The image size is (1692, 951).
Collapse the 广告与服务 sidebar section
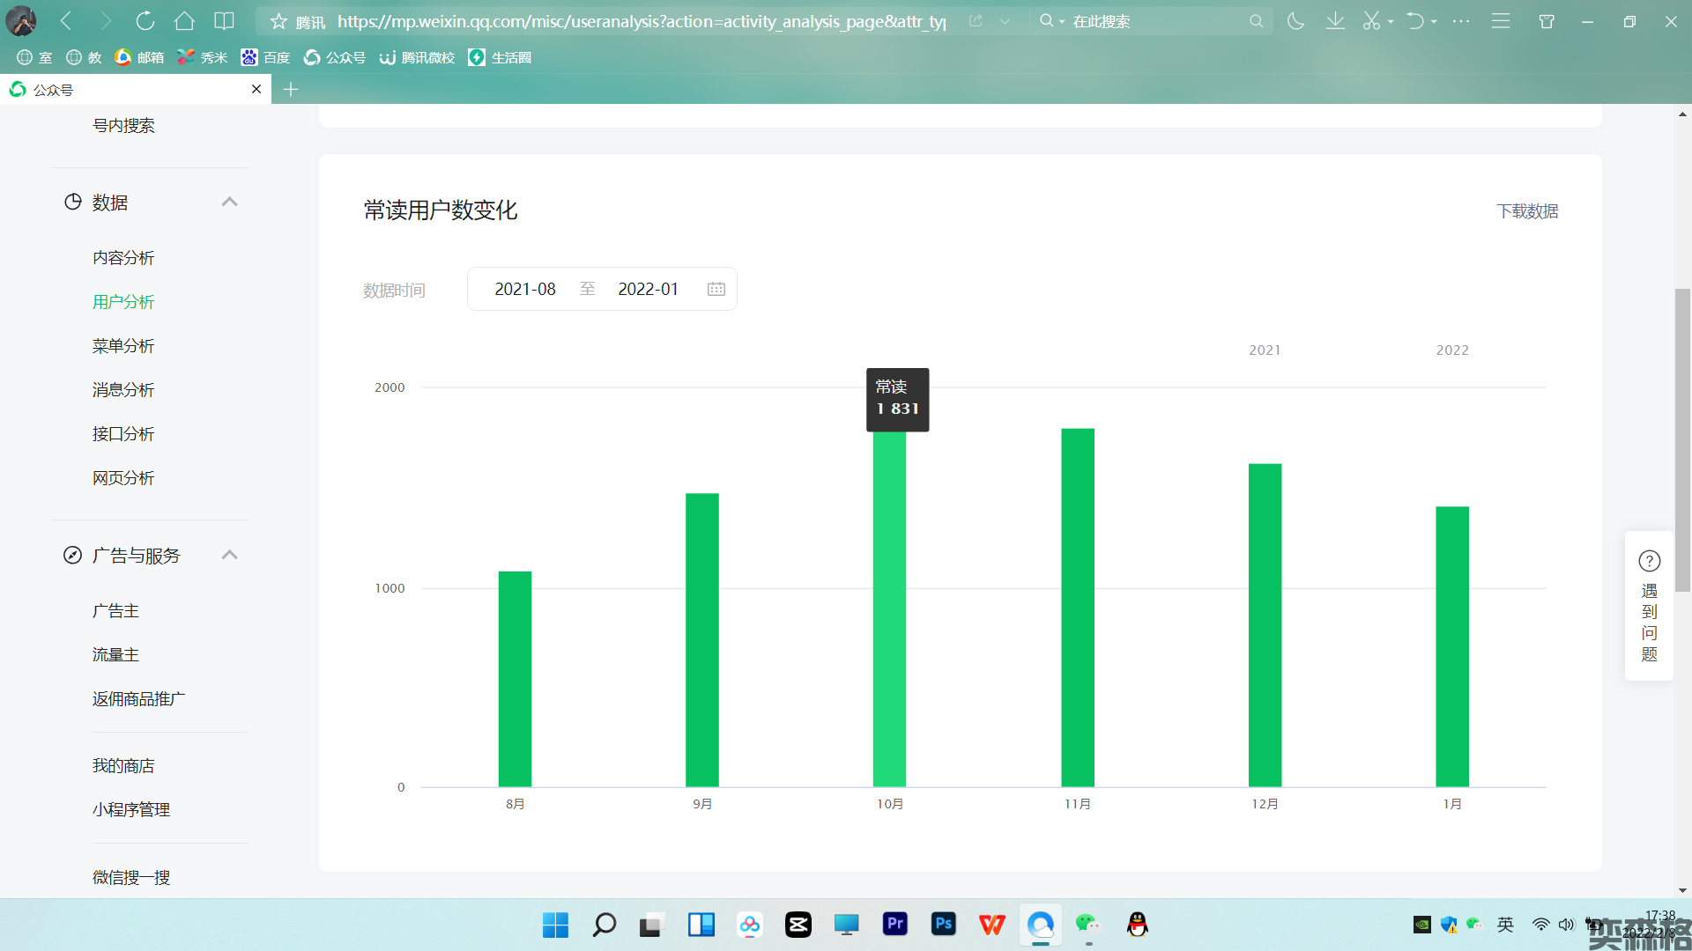229,556
